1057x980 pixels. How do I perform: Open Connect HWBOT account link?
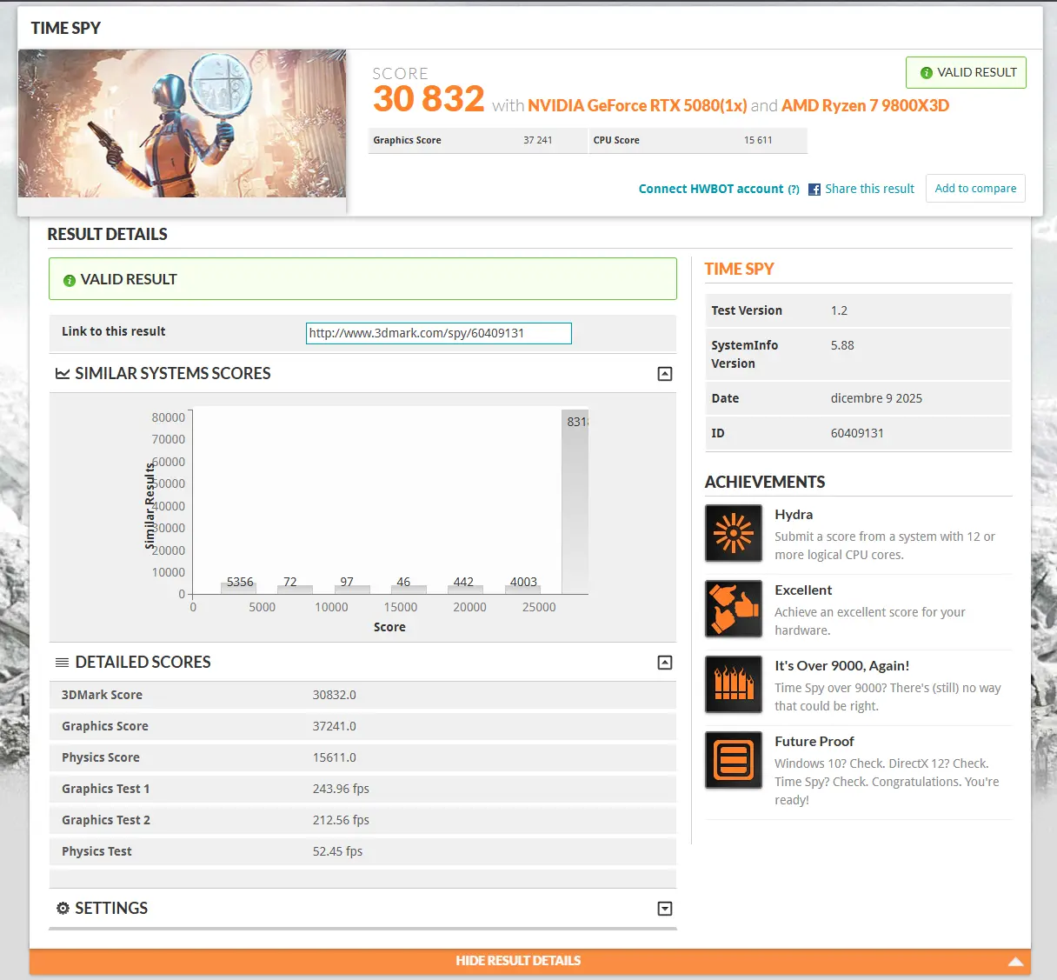point(710,189)
